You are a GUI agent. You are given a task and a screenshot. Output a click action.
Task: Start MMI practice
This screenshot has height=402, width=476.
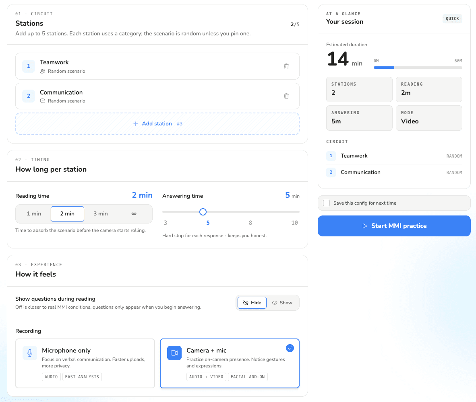[x=394, y=226]
